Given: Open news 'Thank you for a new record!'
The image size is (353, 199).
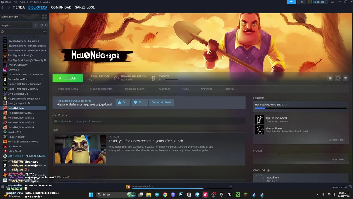Looking at the screenshot, I should click(x=146, y=141).
